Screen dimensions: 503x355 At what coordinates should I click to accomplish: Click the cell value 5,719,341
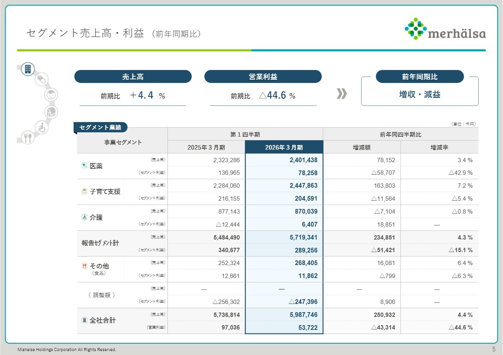point(303,238)
